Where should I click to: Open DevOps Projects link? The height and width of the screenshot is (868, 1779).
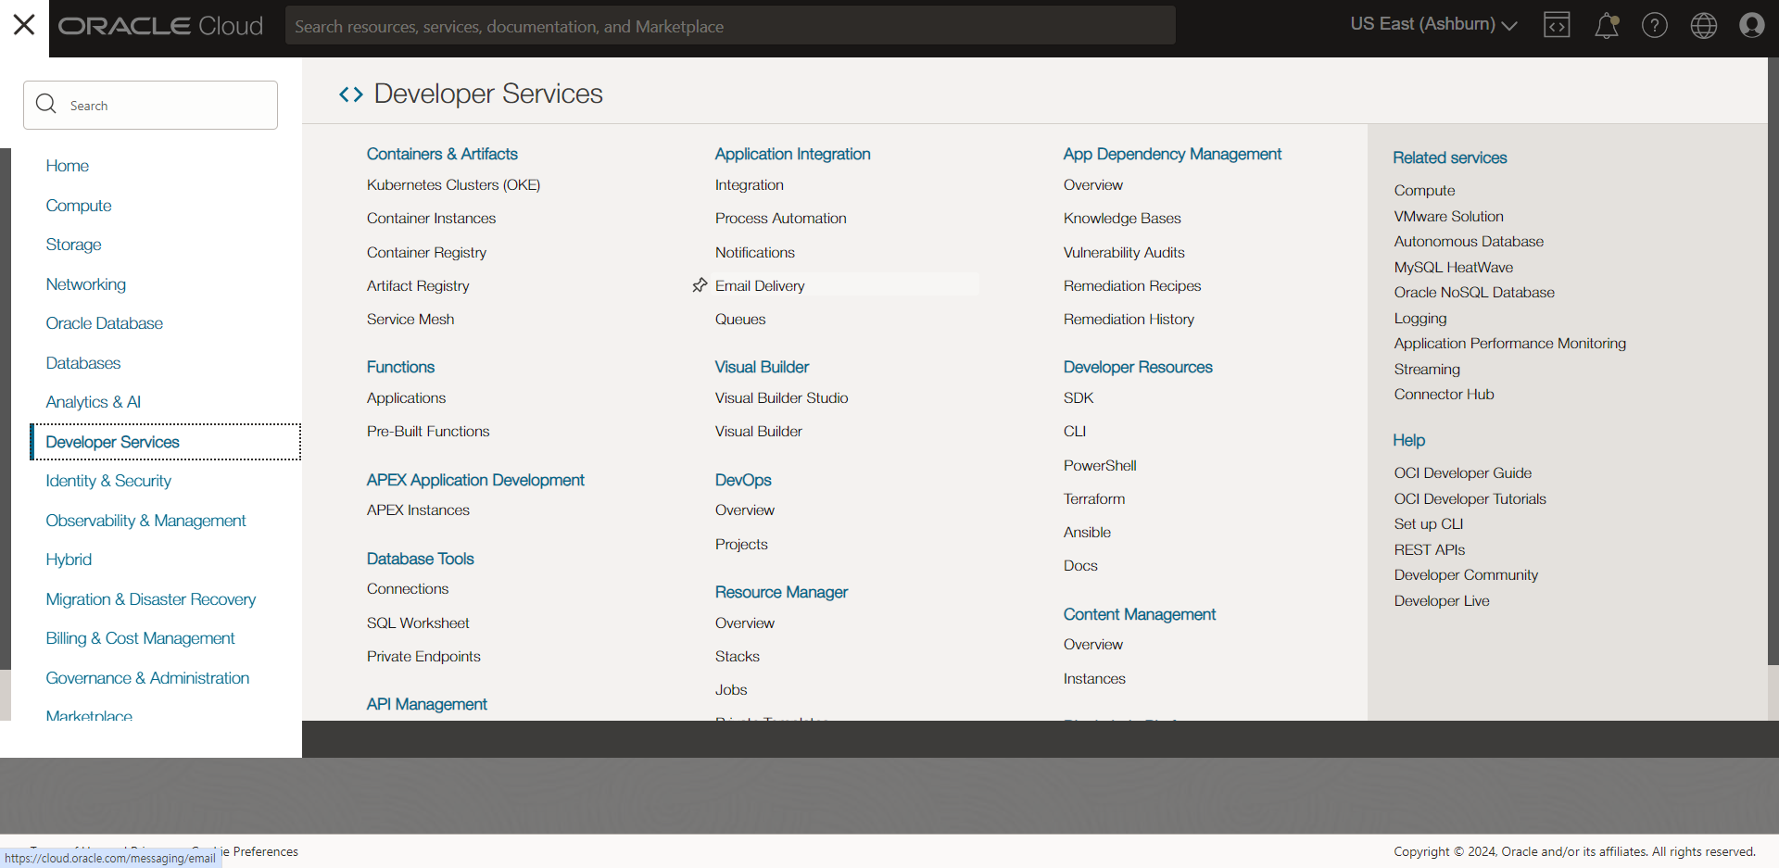[x=741, y=544]
